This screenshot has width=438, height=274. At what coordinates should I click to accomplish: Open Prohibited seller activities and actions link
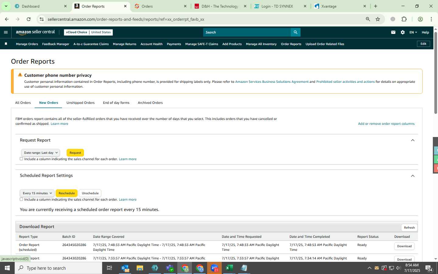pyautogui.click(x=346, y=82)
